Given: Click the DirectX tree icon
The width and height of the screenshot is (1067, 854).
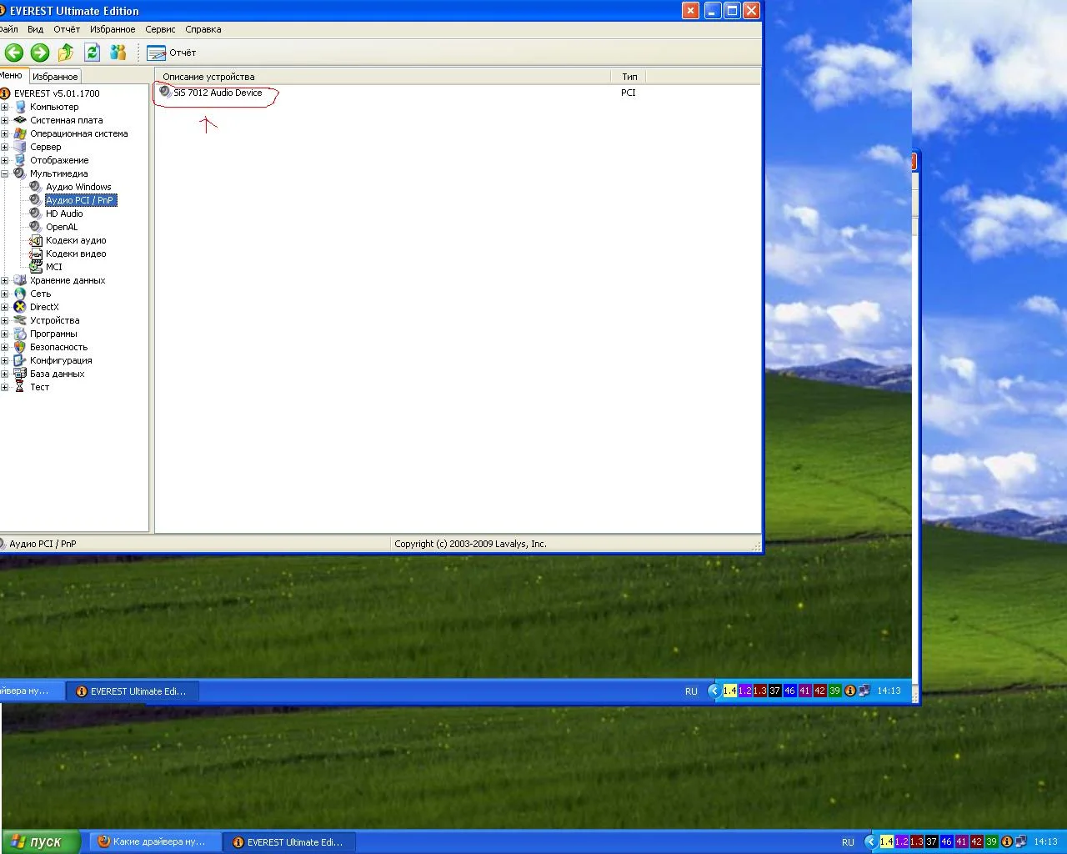Looking at the screenshot, I should pos(20,307).
